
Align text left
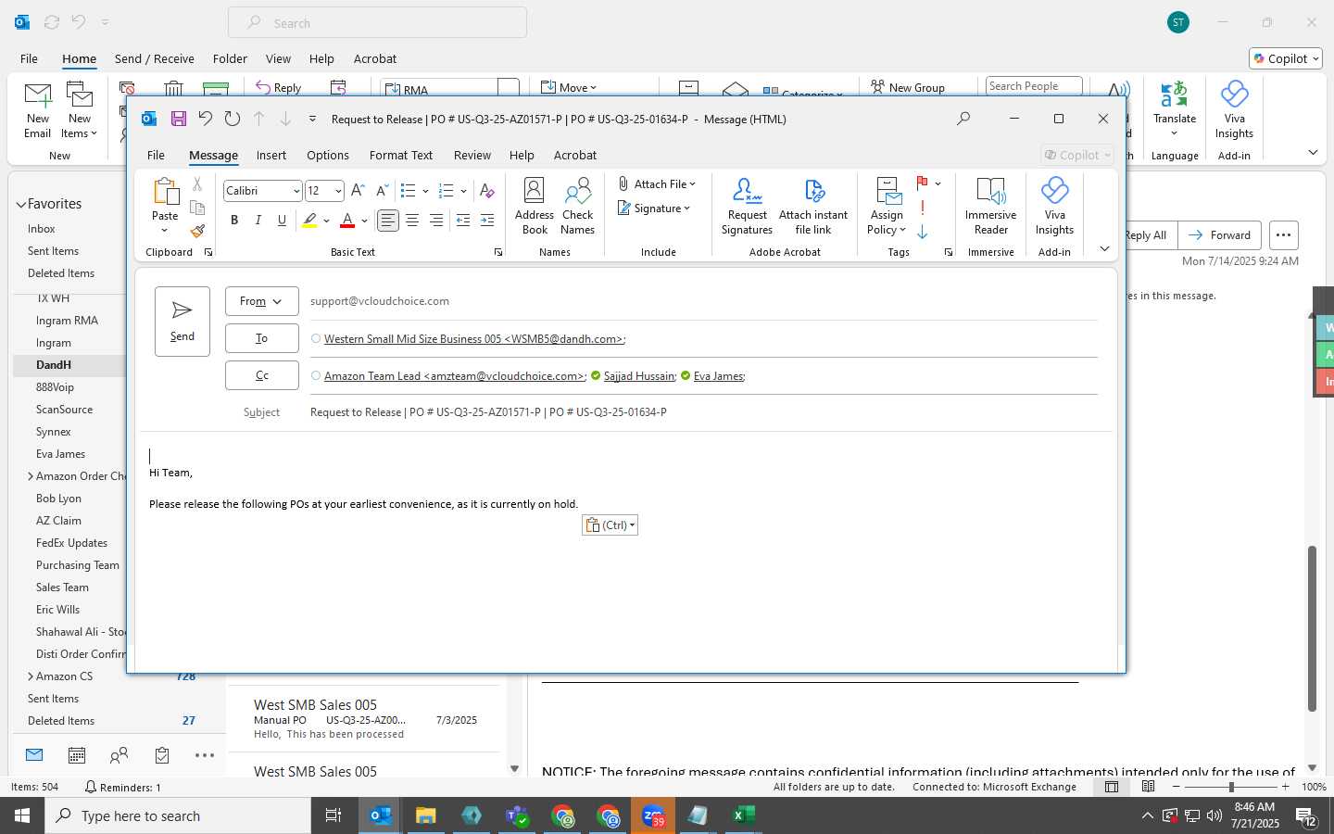tap(388, 220)
